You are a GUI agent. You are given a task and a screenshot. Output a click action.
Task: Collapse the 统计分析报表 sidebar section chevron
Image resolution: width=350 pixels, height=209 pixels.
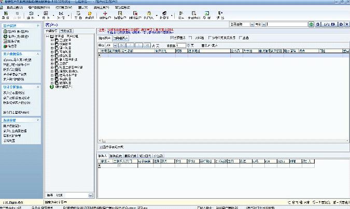[x=38, y=87]
